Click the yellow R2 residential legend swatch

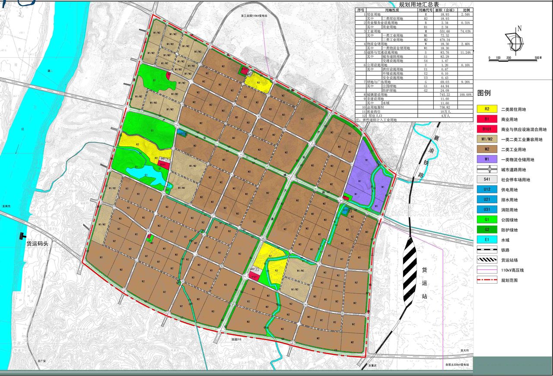click(x=486, y=109)
